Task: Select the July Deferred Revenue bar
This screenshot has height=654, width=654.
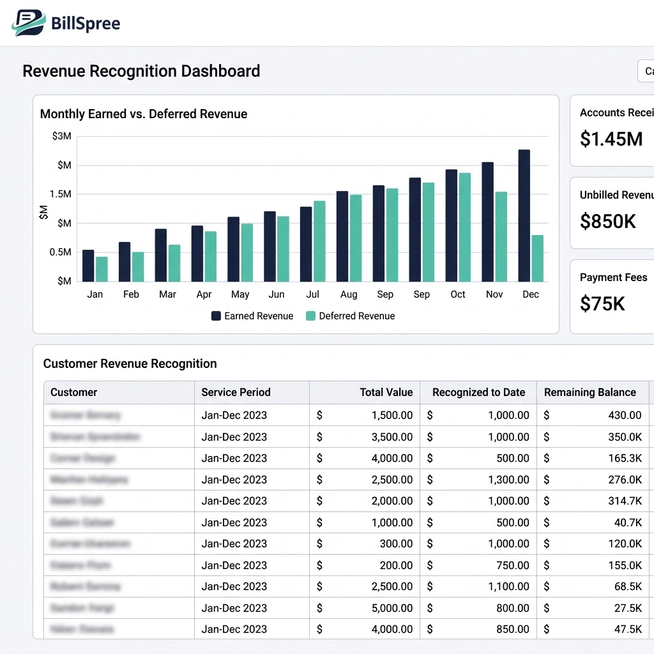Action: point(319,241)
